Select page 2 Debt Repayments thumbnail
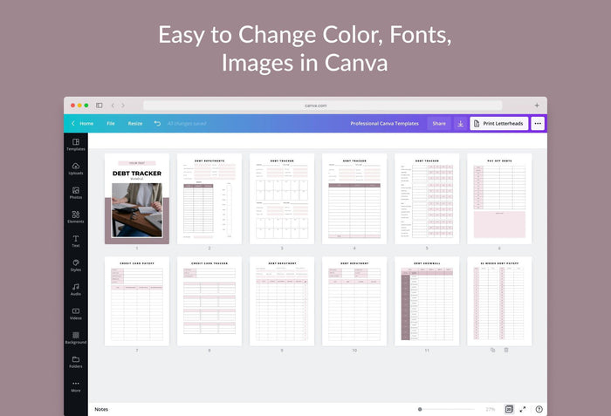This screenshot has width=611, height=416. [x=209, y=199]
